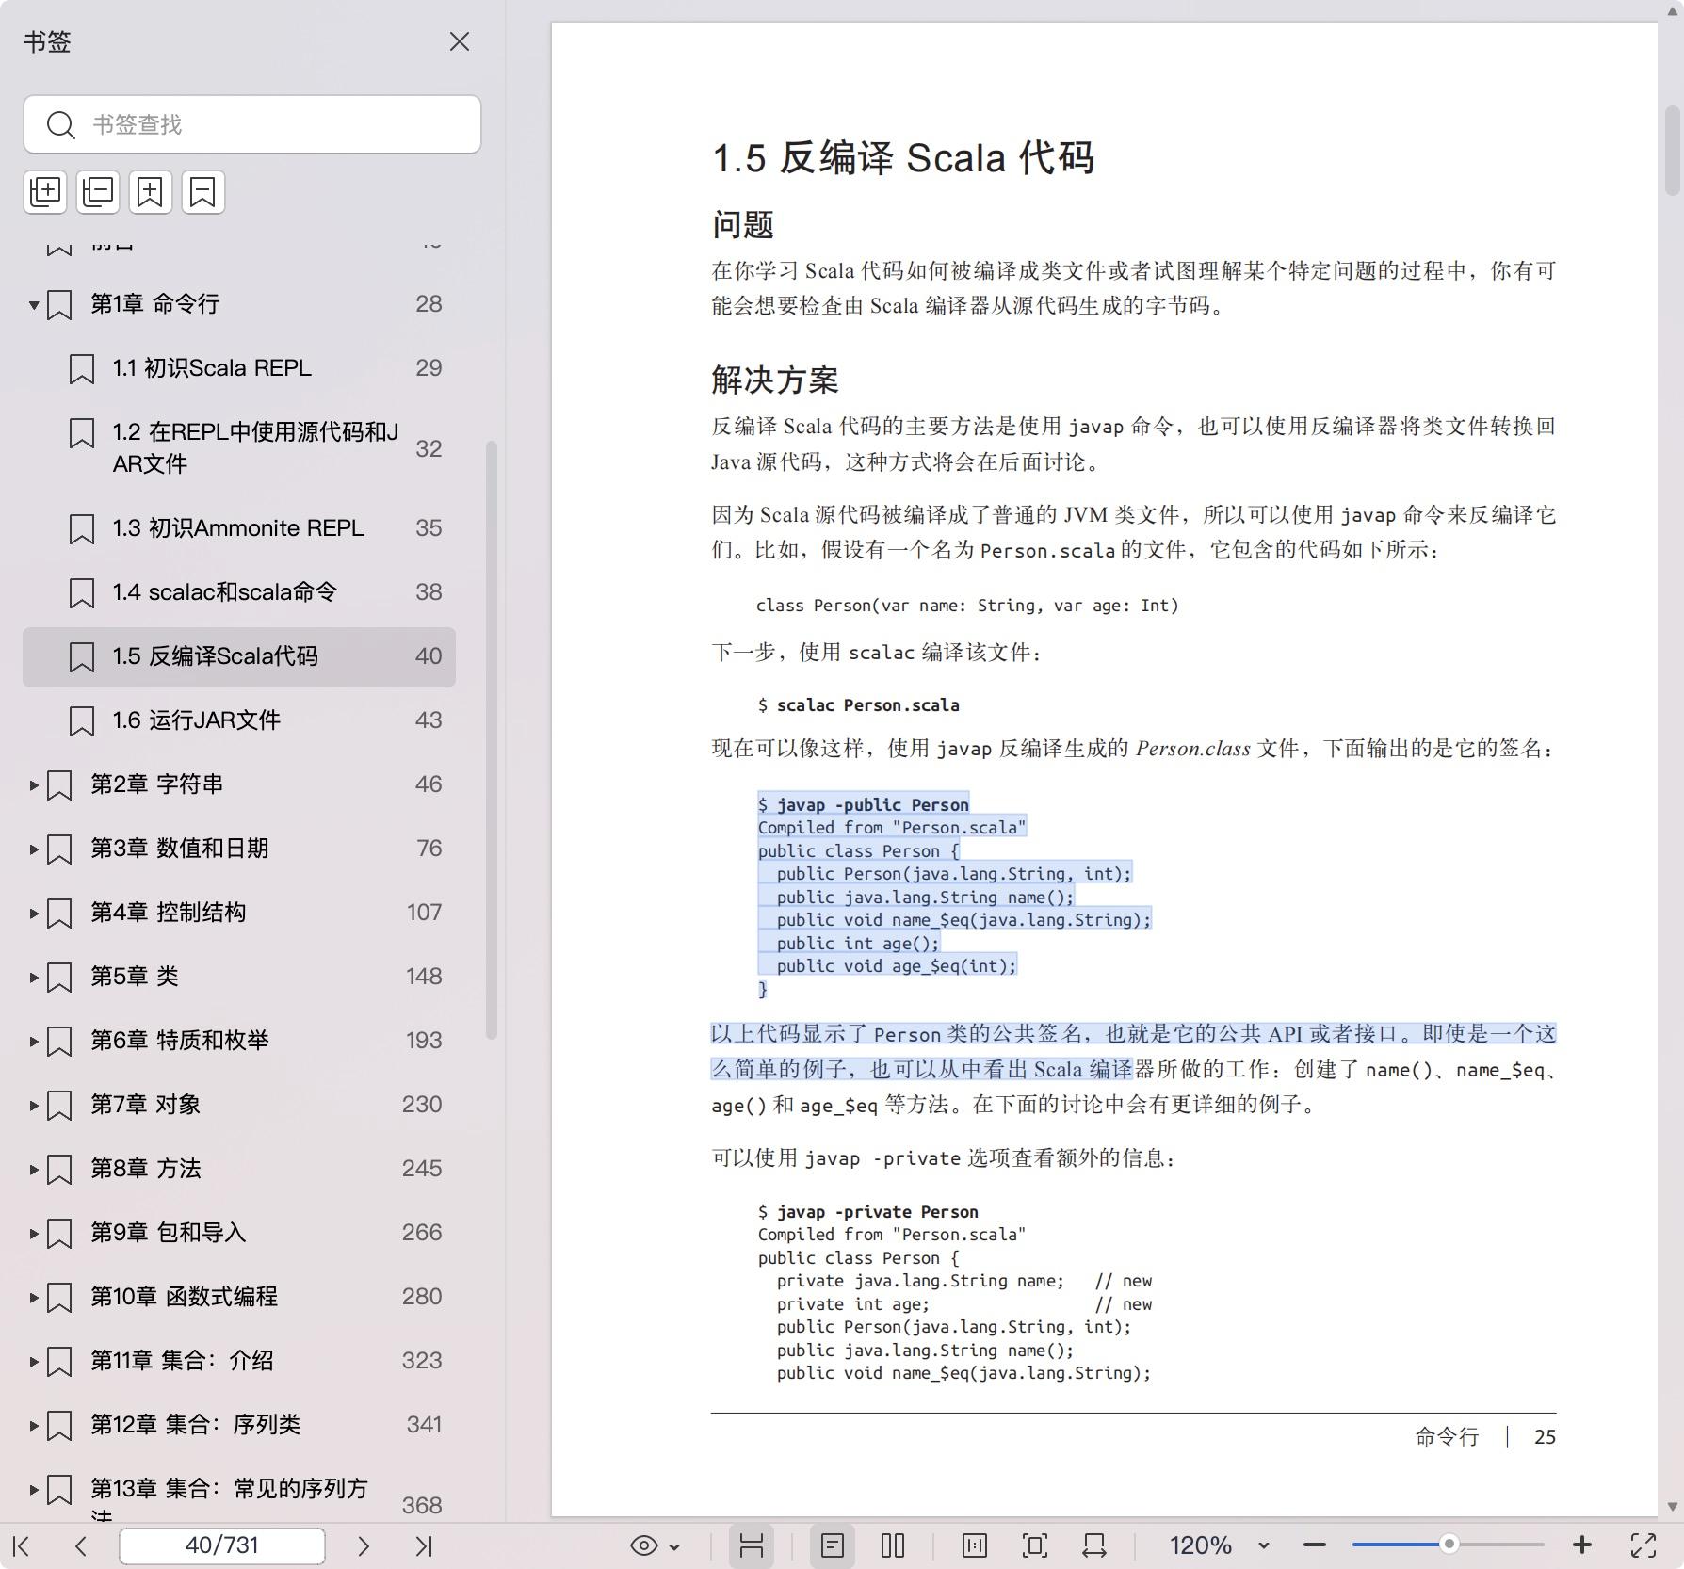Close the bookmarks panel
The height and width of the screenshot is (1569, 1684).
click(460, 42)
